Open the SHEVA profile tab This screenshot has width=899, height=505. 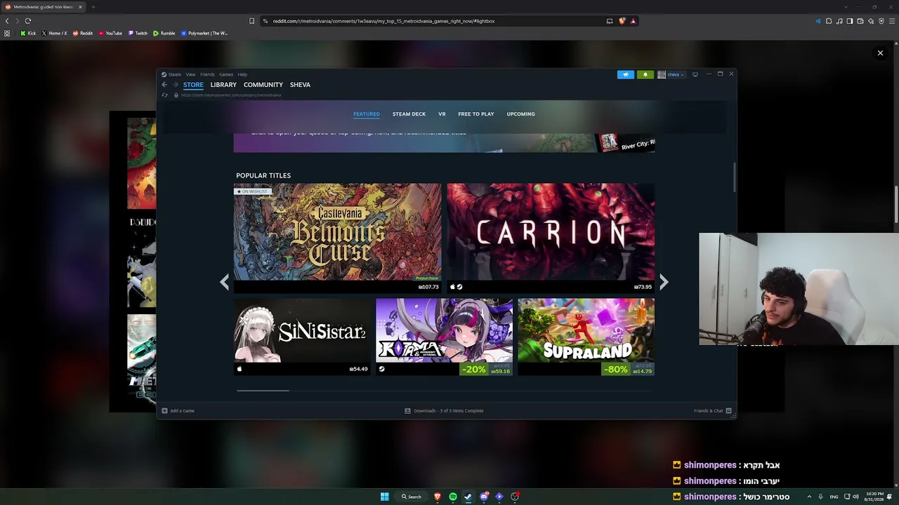click(x=300, y=85)
